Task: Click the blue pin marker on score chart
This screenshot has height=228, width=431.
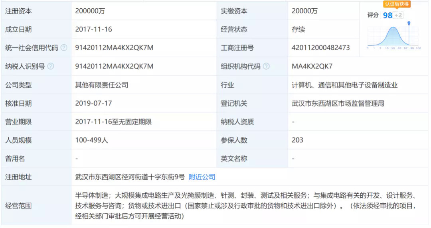Action: [x=409, y=24]
